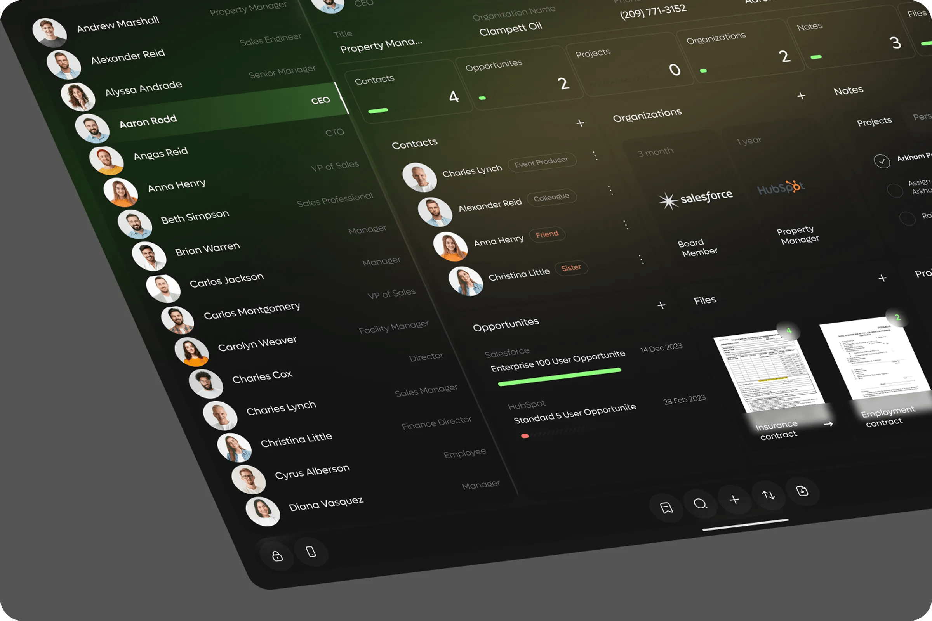Open the Insurance contract arrow link

828,424
